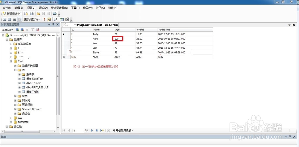Click the Age cell 77 in Sam's row
The image size is (299, 147).
124,48
